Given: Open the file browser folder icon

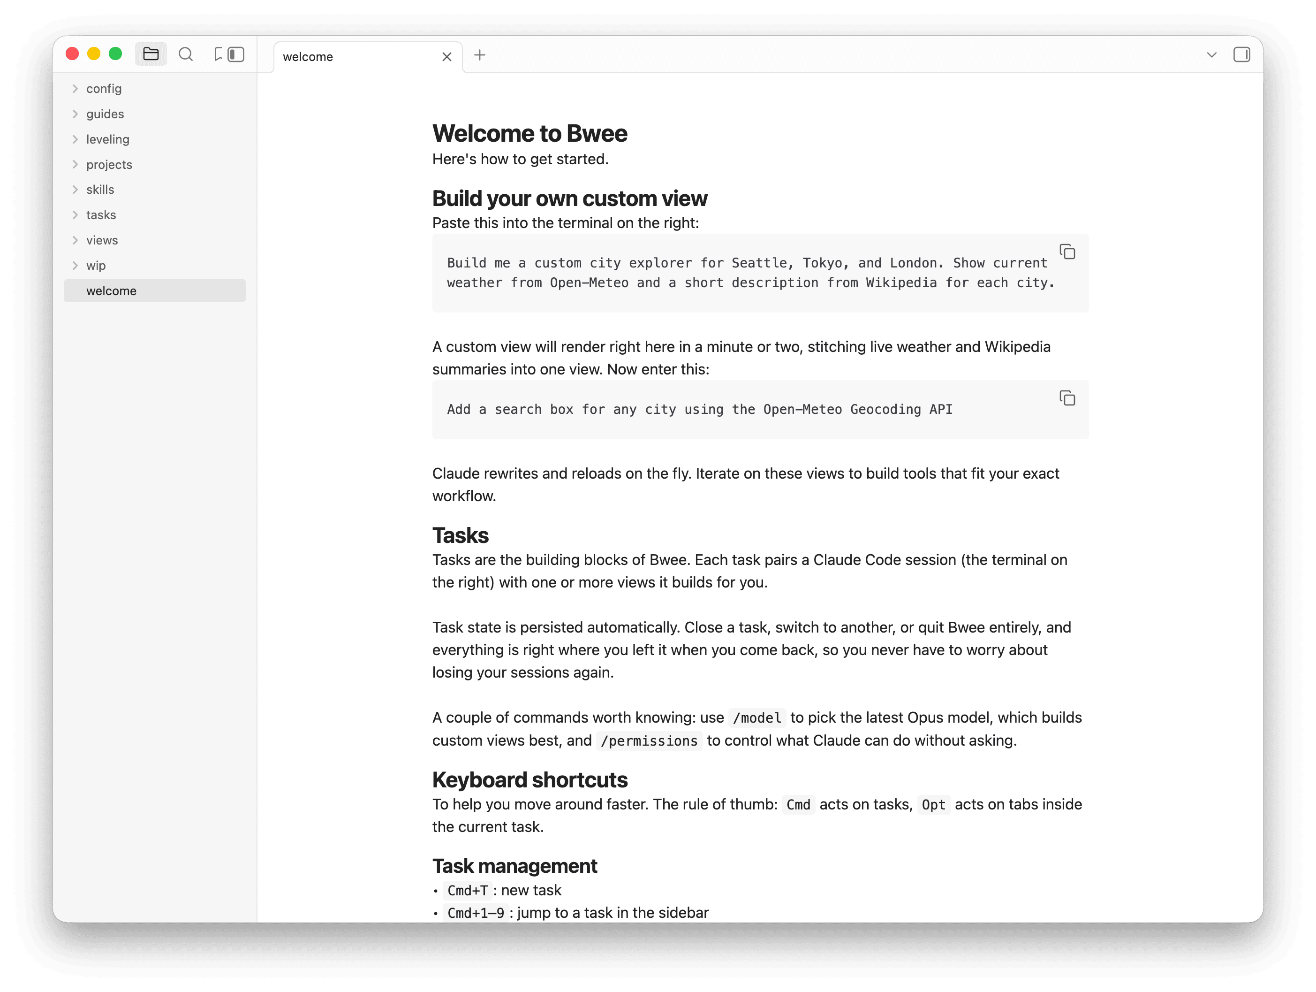Looking at the screenshot, I should coord(151,54).
